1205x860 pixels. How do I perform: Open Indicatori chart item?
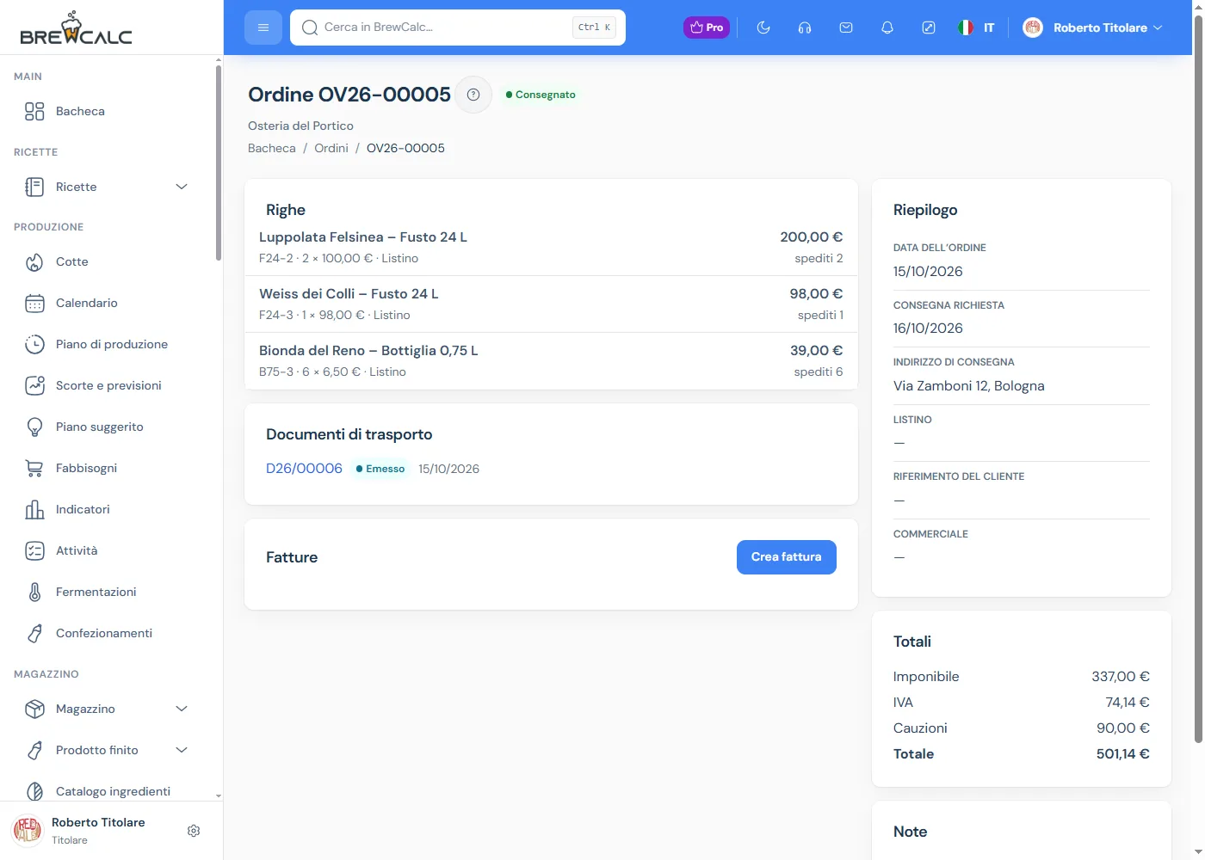pos(108,509)
